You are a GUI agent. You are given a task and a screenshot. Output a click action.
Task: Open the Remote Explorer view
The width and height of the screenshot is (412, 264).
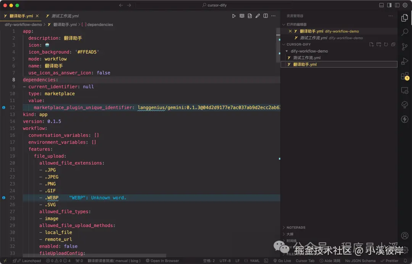click(x=405, y=91)
